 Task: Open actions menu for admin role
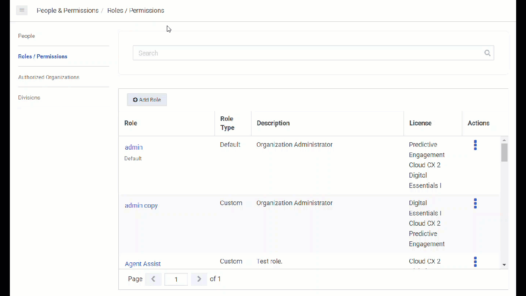click(x=475, y=145)
